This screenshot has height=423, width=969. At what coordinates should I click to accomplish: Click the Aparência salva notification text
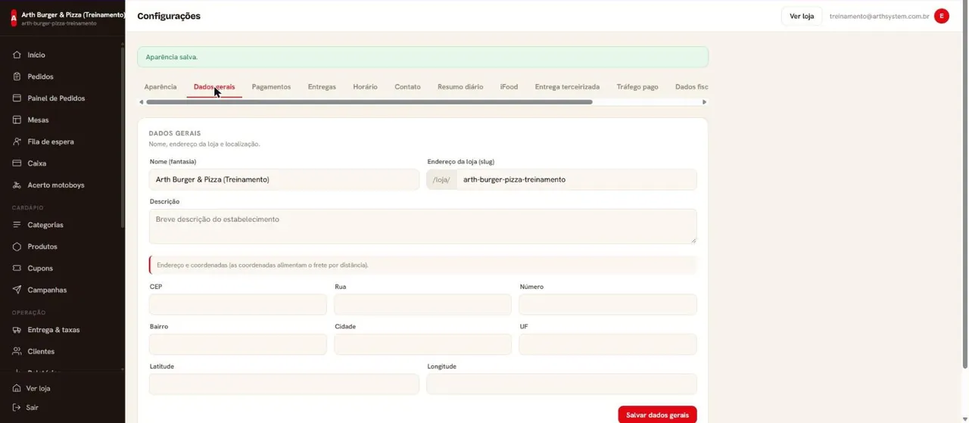pos(172,57)
